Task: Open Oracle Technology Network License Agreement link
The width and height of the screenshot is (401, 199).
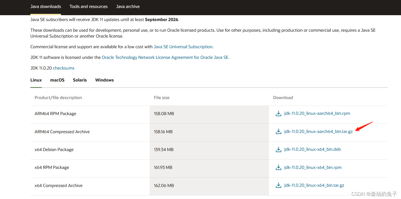Action: pyautogui.click(x=165, y=58)
